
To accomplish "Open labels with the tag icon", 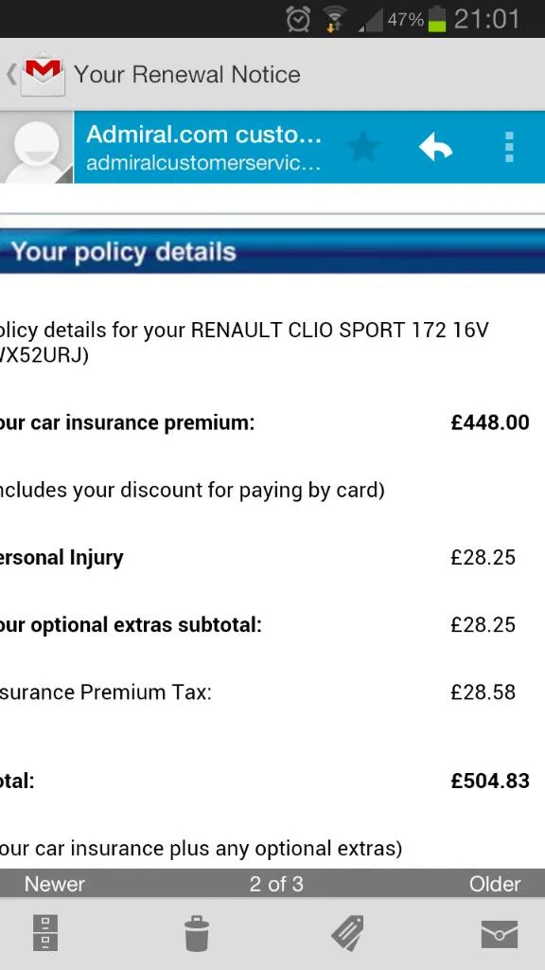I will pyautogui.click(x=347, y=933).
